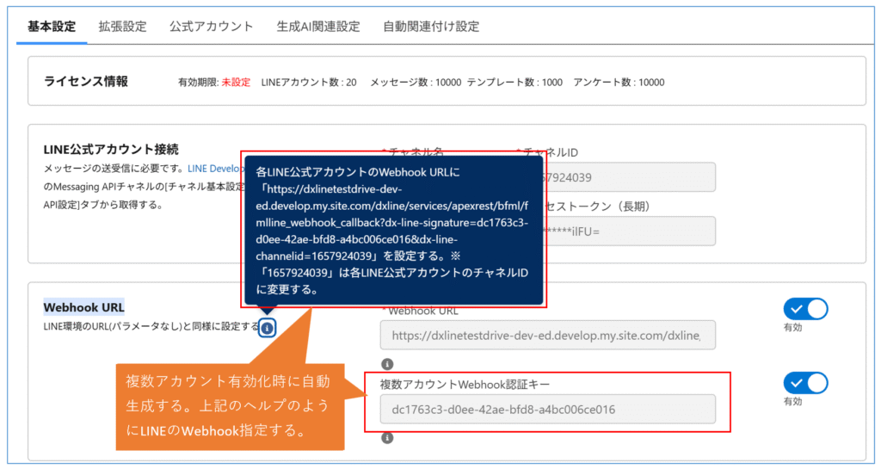Click the red 未設定 expiry value
This screenshot has height=469, width=881.
pos(236,83)
